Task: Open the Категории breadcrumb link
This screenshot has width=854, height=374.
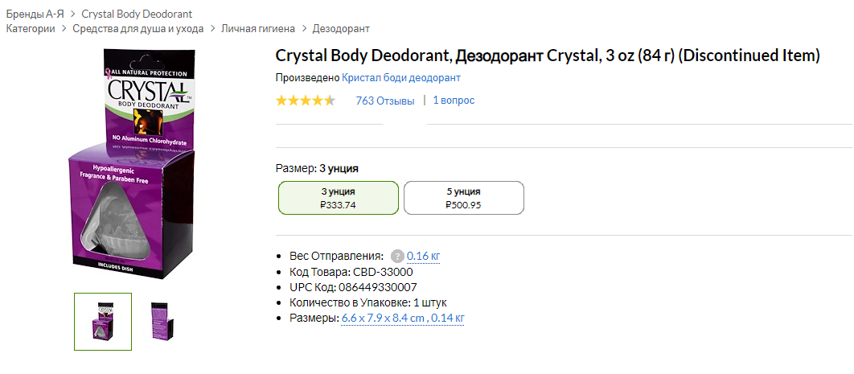Action: [31, 29]
